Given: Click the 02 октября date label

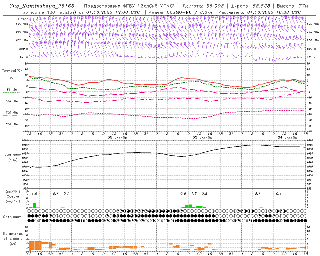Looking at the screenshot, I should [118, 137].
